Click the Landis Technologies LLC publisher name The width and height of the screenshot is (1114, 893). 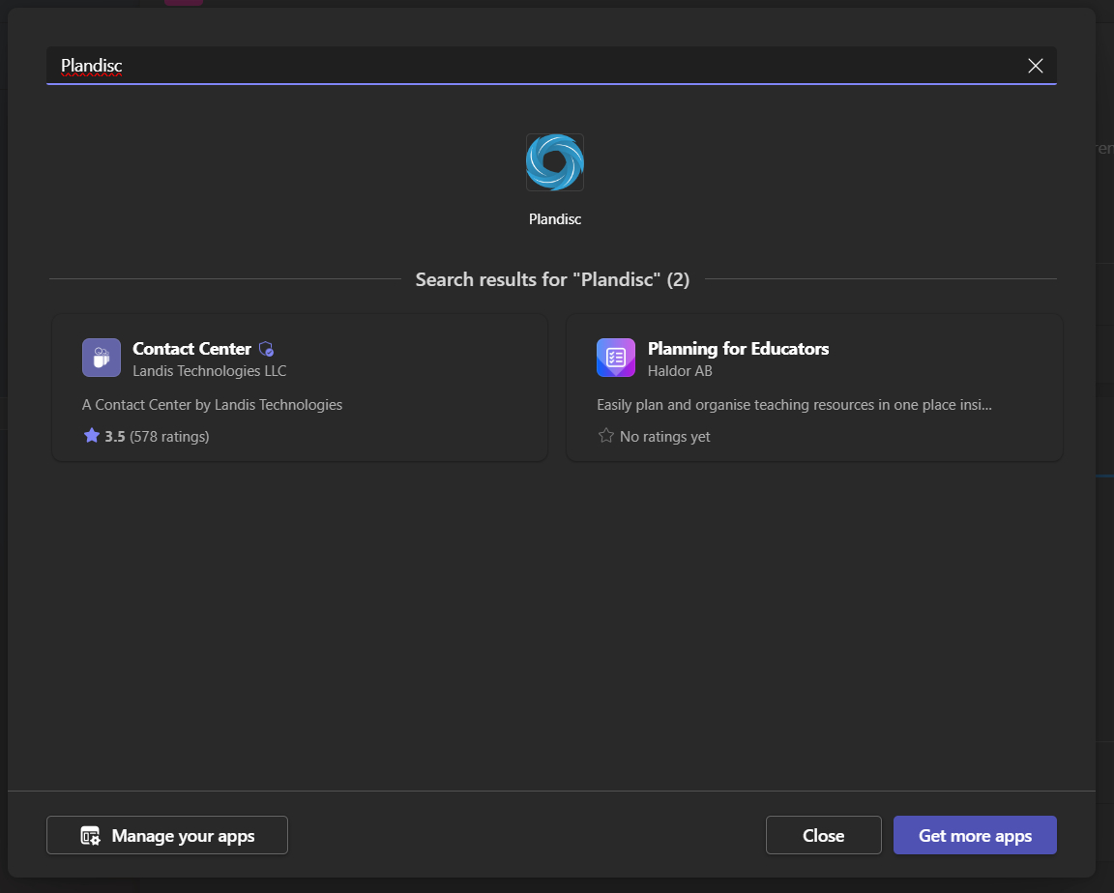coord(209,370)
